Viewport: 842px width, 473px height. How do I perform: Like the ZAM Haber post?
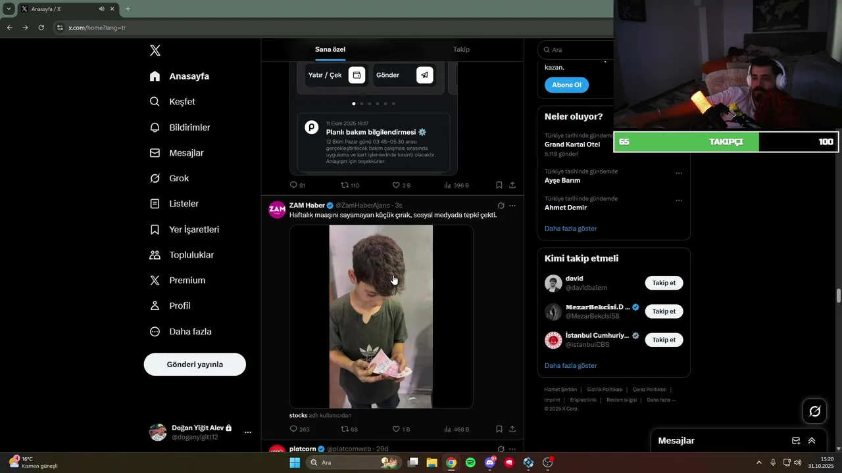[x=396, y=429]
